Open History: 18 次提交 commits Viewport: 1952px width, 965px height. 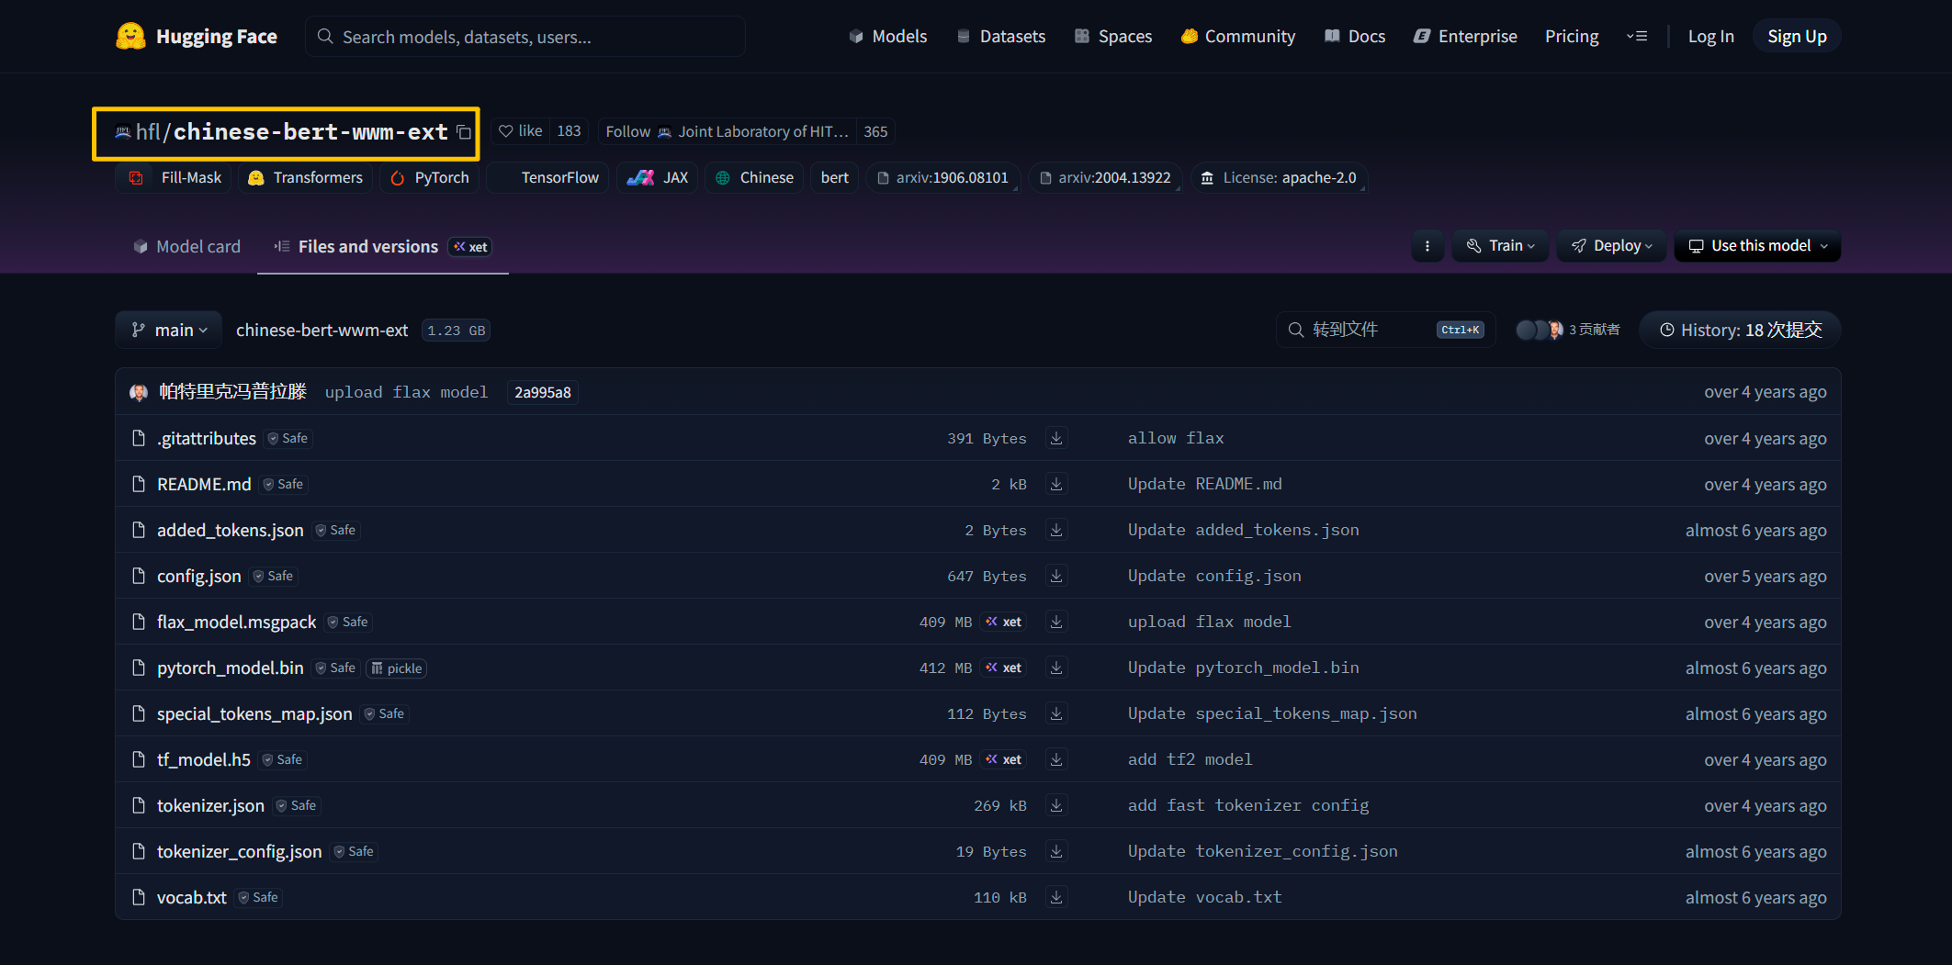tap(1740, 330)
